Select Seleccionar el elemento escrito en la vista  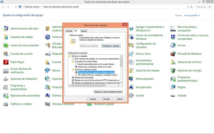click(76, 67)
